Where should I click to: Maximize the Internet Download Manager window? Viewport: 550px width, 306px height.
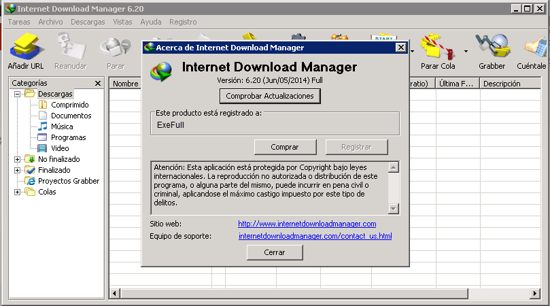pos(527,8)
